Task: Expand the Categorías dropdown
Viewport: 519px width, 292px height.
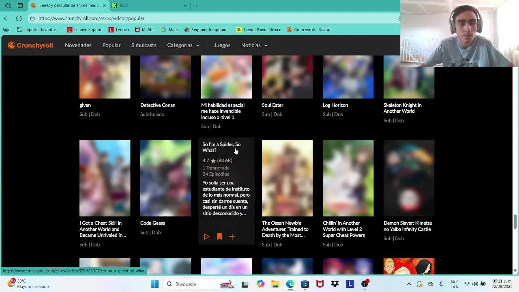Action: click(x=183, y=45)
